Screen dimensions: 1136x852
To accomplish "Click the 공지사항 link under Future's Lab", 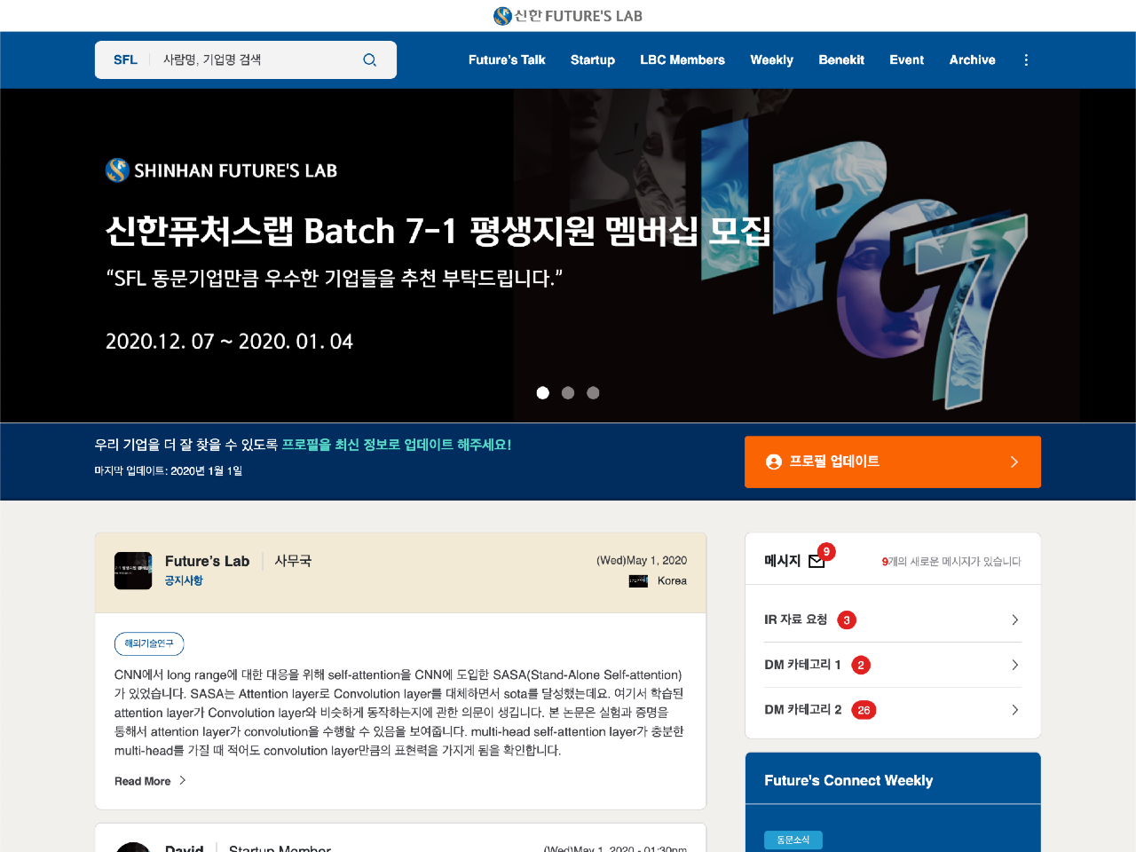I will pos(184,580).
